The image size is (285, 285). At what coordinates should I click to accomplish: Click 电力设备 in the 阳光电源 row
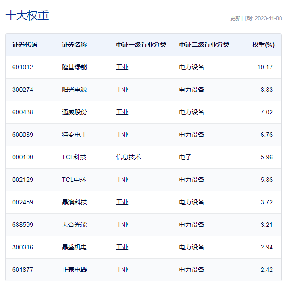[x=191, y=90]
